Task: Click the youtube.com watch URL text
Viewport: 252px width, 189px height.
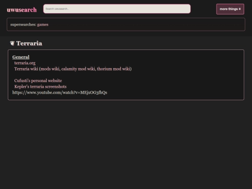Action: (60, 92)
